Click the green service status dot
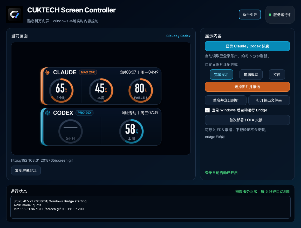This screenshot has width=301, height=228. (270, 15)
